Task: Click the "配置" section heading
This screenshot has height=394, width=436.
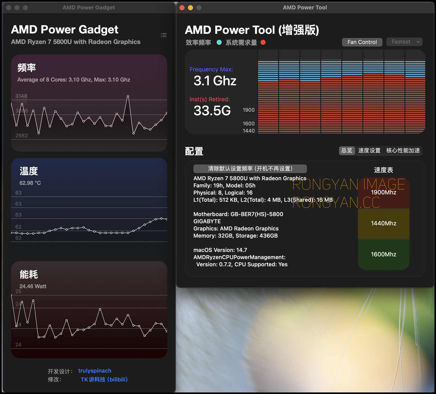Action: tap(194, 151)
